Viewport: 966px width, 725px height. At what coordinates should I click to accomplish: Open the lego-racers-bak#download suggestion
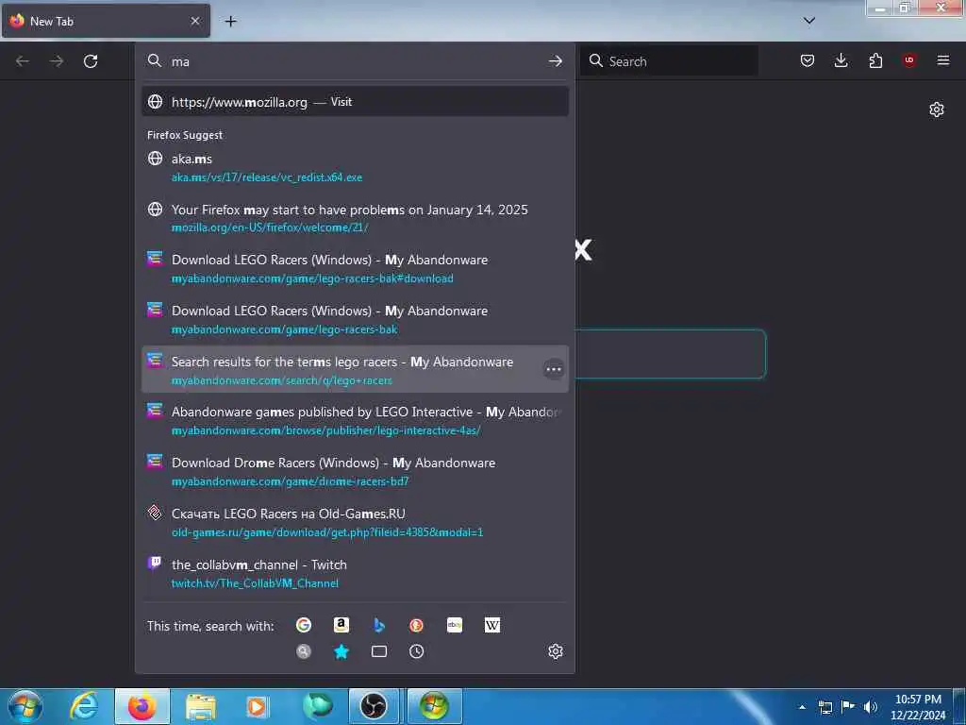pos(355,269)
